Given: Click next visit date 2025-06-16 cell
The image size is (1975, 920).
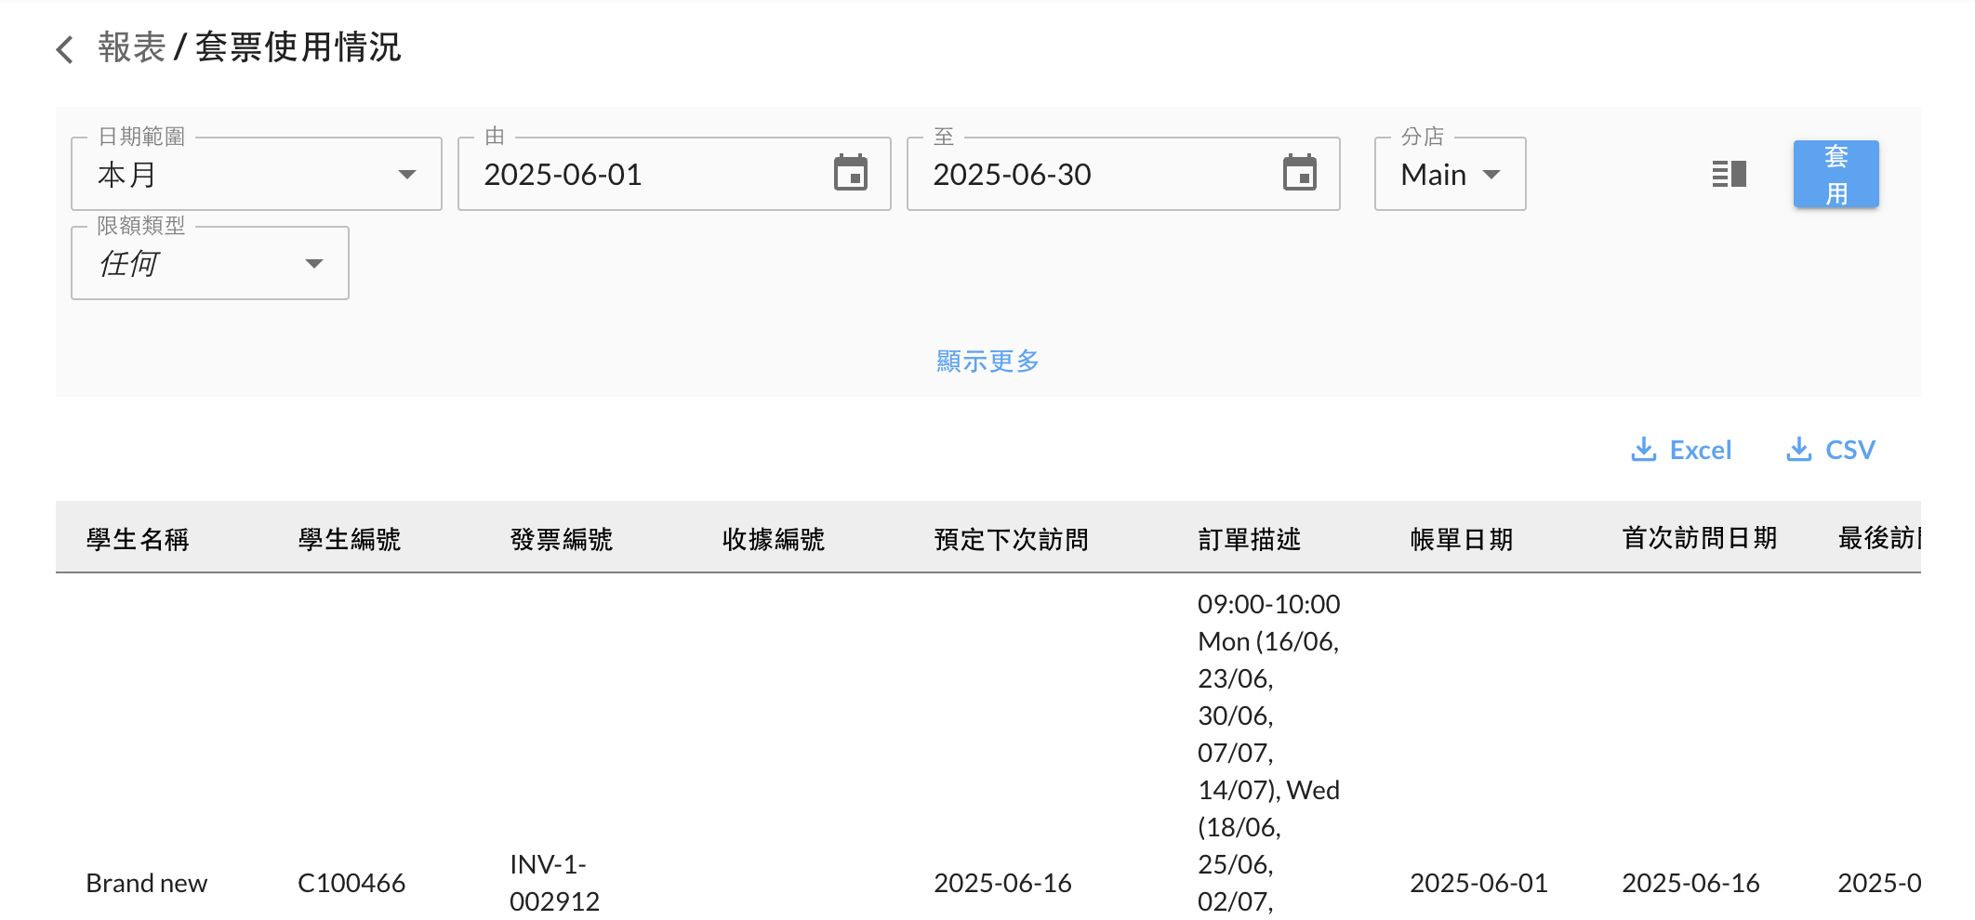Looking at the screenshot, I should pos(1002,883).
